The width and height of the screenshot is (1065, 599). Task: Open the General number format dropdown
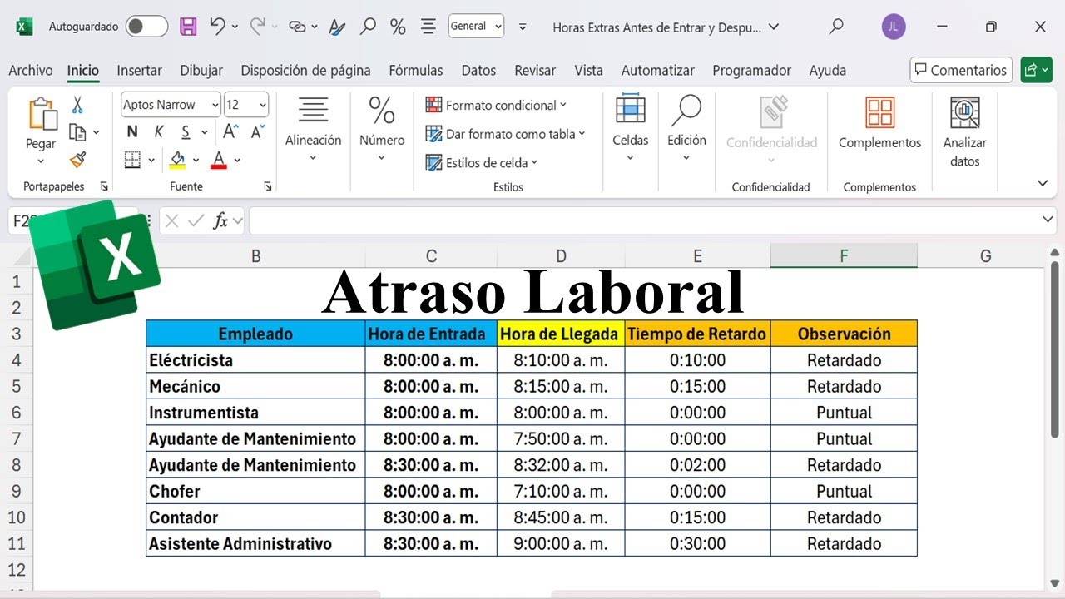tap(498, 27)
